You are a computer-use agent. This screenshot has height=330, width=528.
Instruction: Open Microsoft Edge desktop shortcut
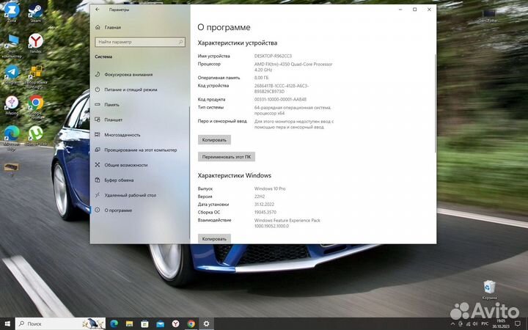click(x=12, y=138)
